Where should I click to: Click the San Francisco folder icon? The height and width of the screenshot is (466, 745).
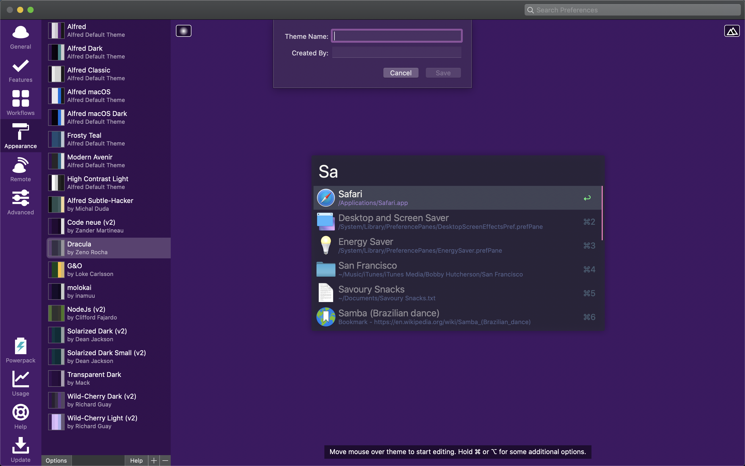pyautogui.click(x=326, y=269)
